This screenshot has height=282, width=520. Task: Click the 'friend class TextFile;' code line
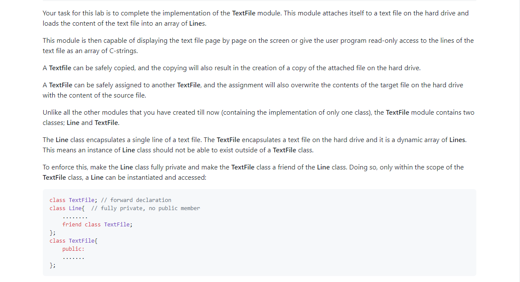[98, 225]
